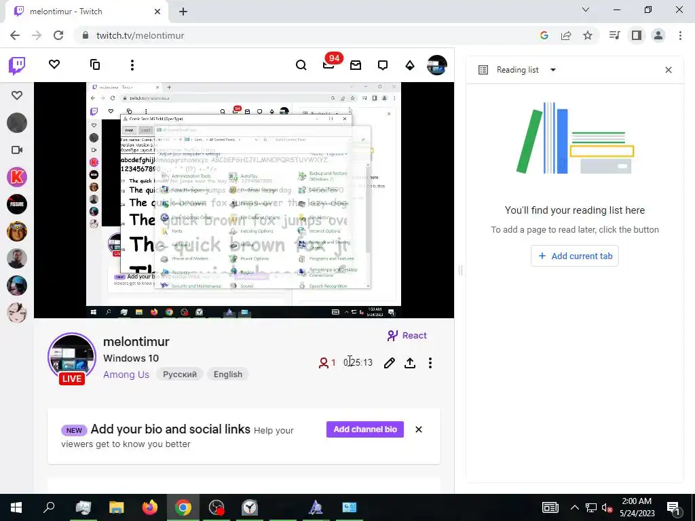The width and height of the screenshot is (695, 521).
Task: Click the edit stream info pencil icon
Action: coord(389,363)
